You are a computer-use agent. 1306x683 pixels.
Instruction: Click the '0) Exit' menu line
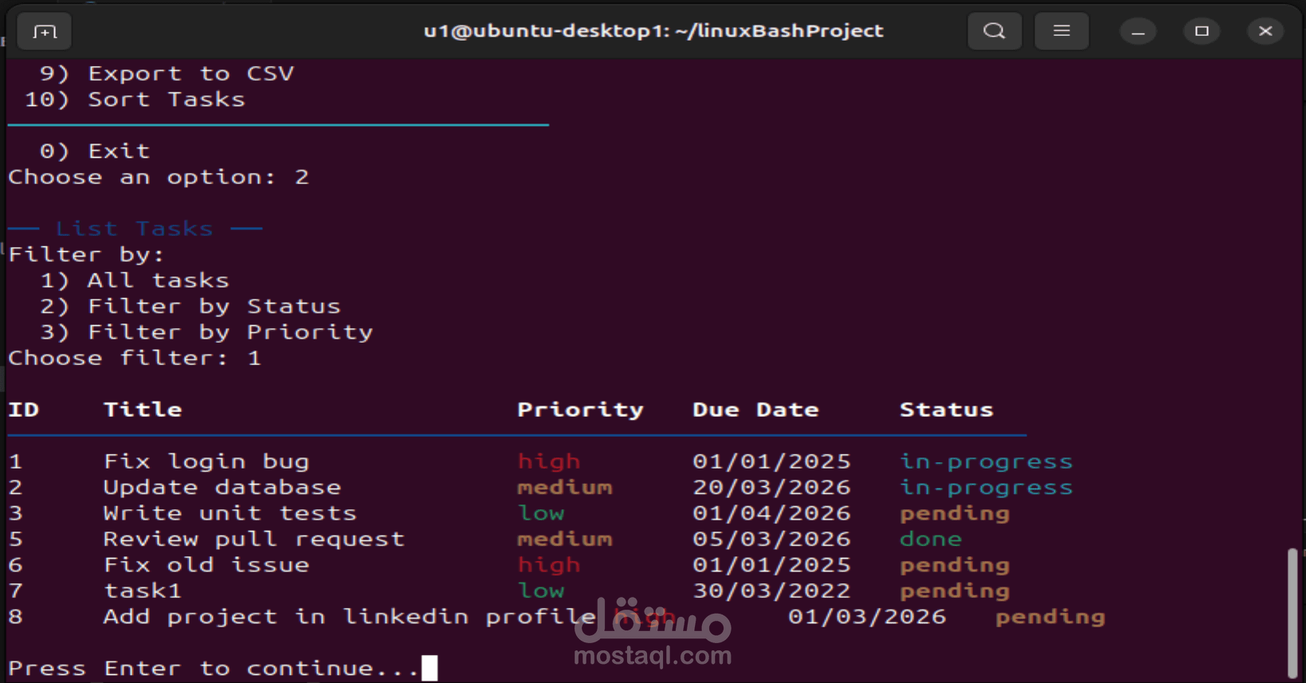coord(95,151)
